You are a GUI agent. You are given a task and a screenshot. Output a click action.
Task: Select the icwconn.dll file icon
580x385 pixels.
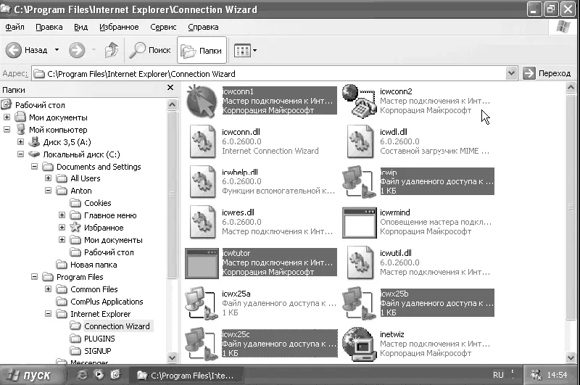pos(202,141)
